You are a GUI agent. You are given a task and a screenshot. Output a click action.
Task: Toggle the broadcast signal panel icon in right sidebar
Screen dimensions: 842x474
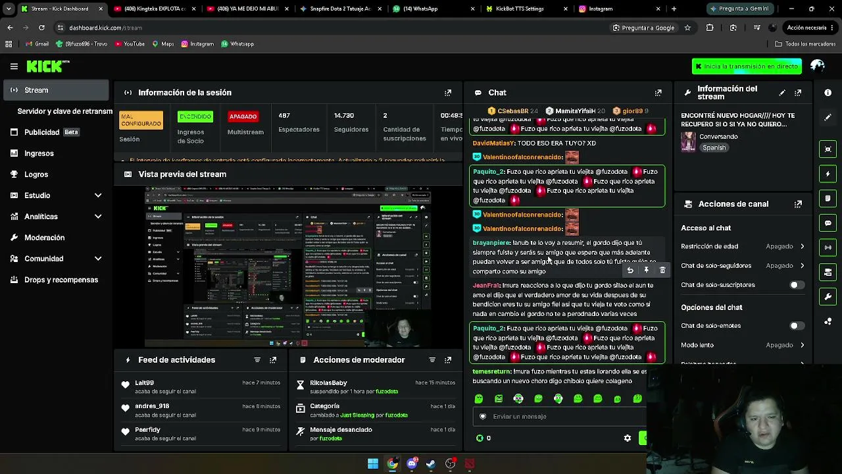click(x=828, y=248)
